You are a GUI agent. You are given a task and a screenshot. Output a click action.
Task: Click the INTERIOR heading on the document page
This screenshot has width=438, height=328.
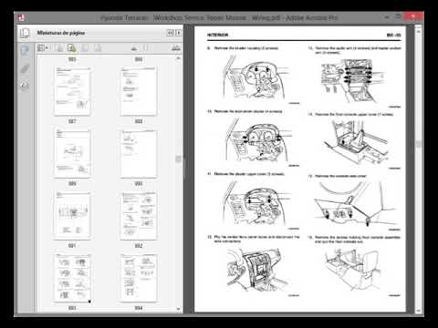pyautogui.click(x=218, y=35)
